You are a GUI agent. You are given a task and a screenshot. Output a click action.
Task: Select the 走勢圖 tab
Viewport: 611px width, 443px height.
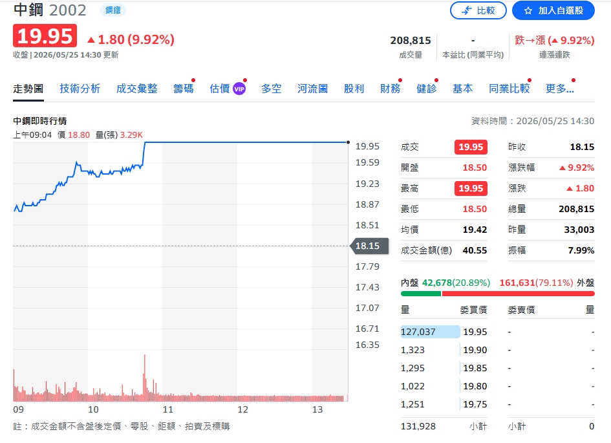coord(28,89)
